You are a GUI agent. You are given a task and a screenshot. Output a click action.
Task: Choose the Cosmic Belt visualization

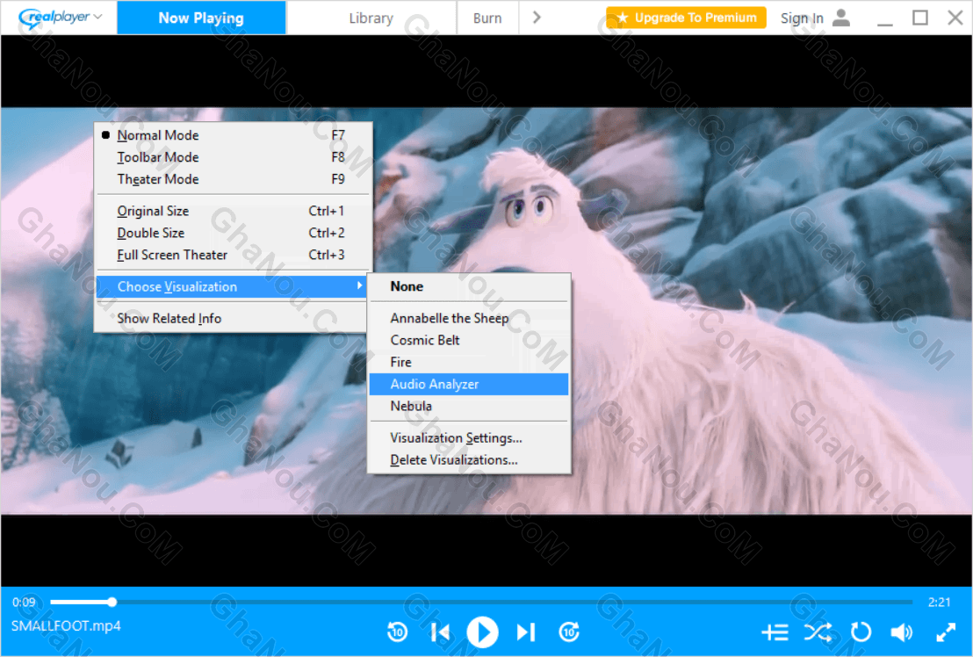pos(469,340)
